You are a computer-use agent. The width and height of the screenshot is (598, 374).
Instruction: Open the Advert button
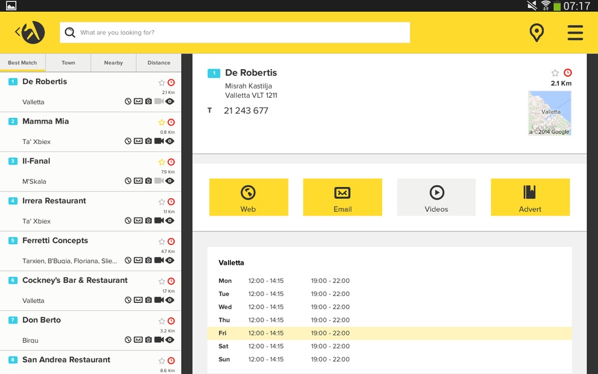(530, 198)
